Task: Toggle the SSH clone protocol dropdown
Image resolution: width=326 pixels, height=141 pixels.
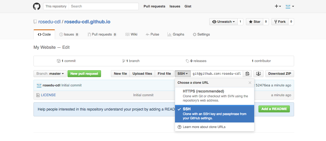Action: tap(183, 74)
